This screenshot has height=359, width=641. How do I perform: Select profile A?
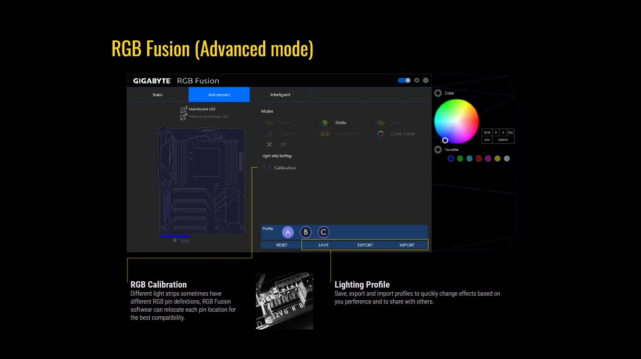[x=288, y=232]
